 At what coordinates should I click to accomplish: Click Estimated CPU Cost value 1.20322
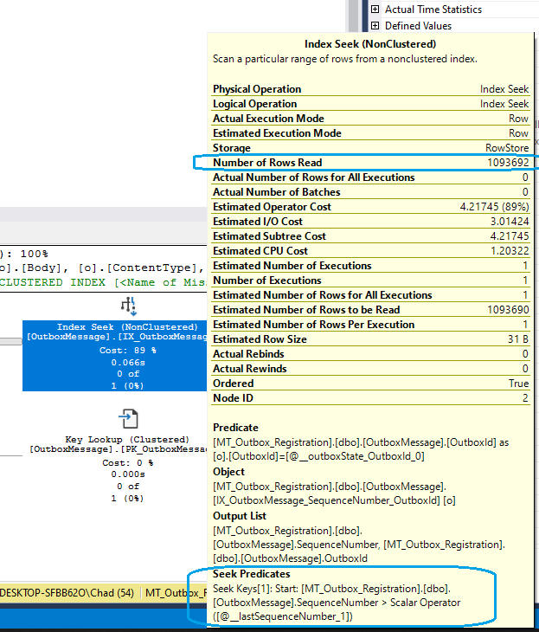pyautogui.click(x=510, y=251)
